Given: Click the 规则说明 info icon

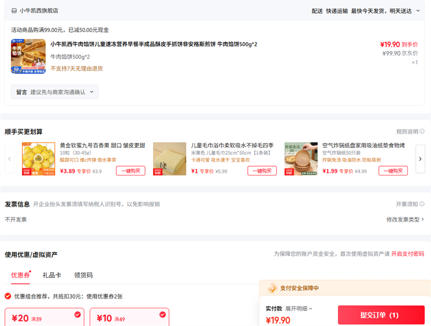Looking at the screenshot, I should [x=422, y=132].
